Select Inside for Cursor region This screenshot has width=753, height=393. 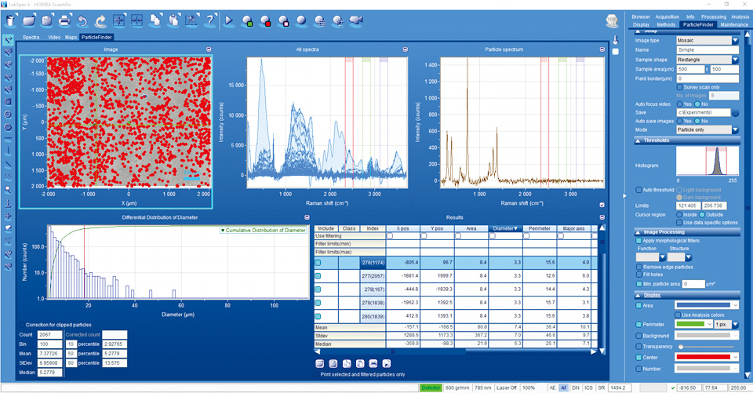click(x=680, y=214)
